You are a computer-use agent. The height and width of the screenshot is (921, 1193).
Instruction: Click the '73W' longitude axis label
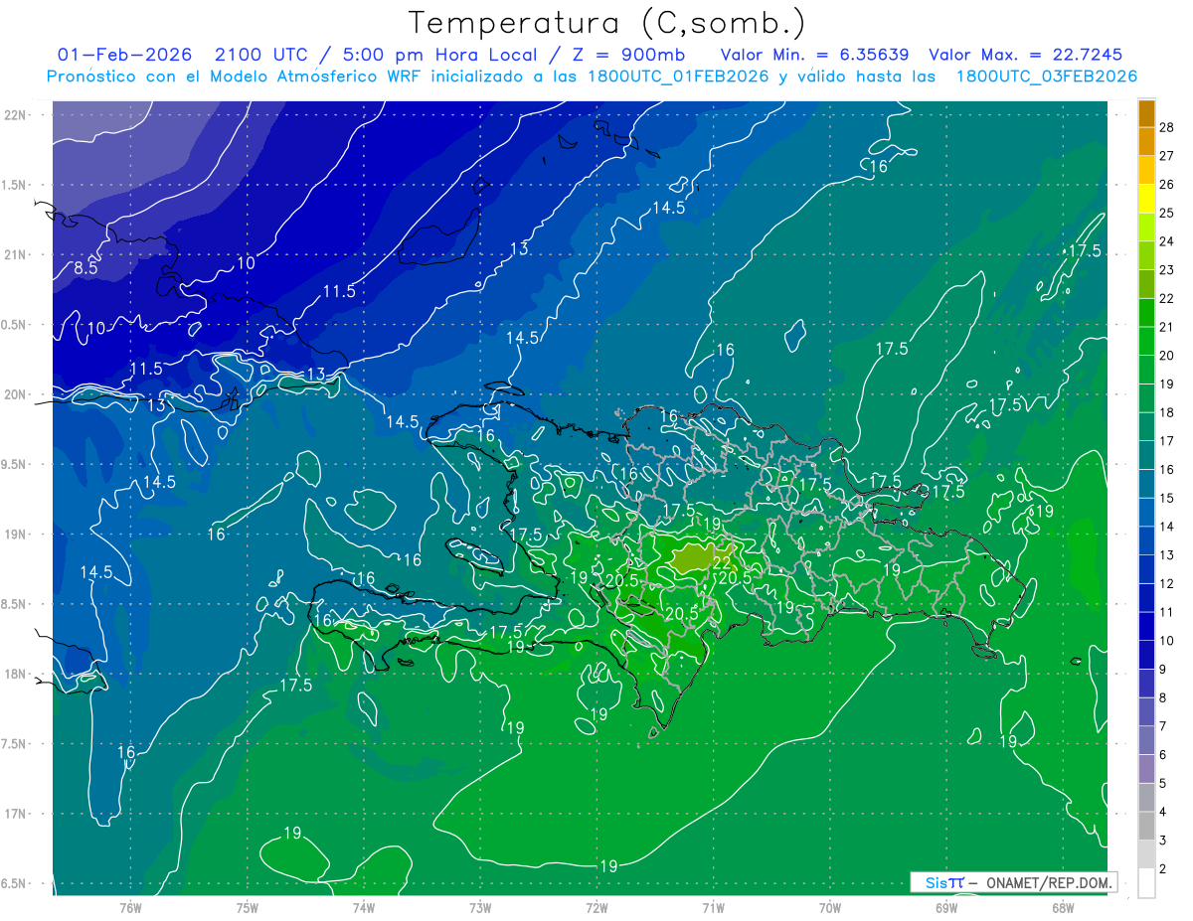coord(480,907)
